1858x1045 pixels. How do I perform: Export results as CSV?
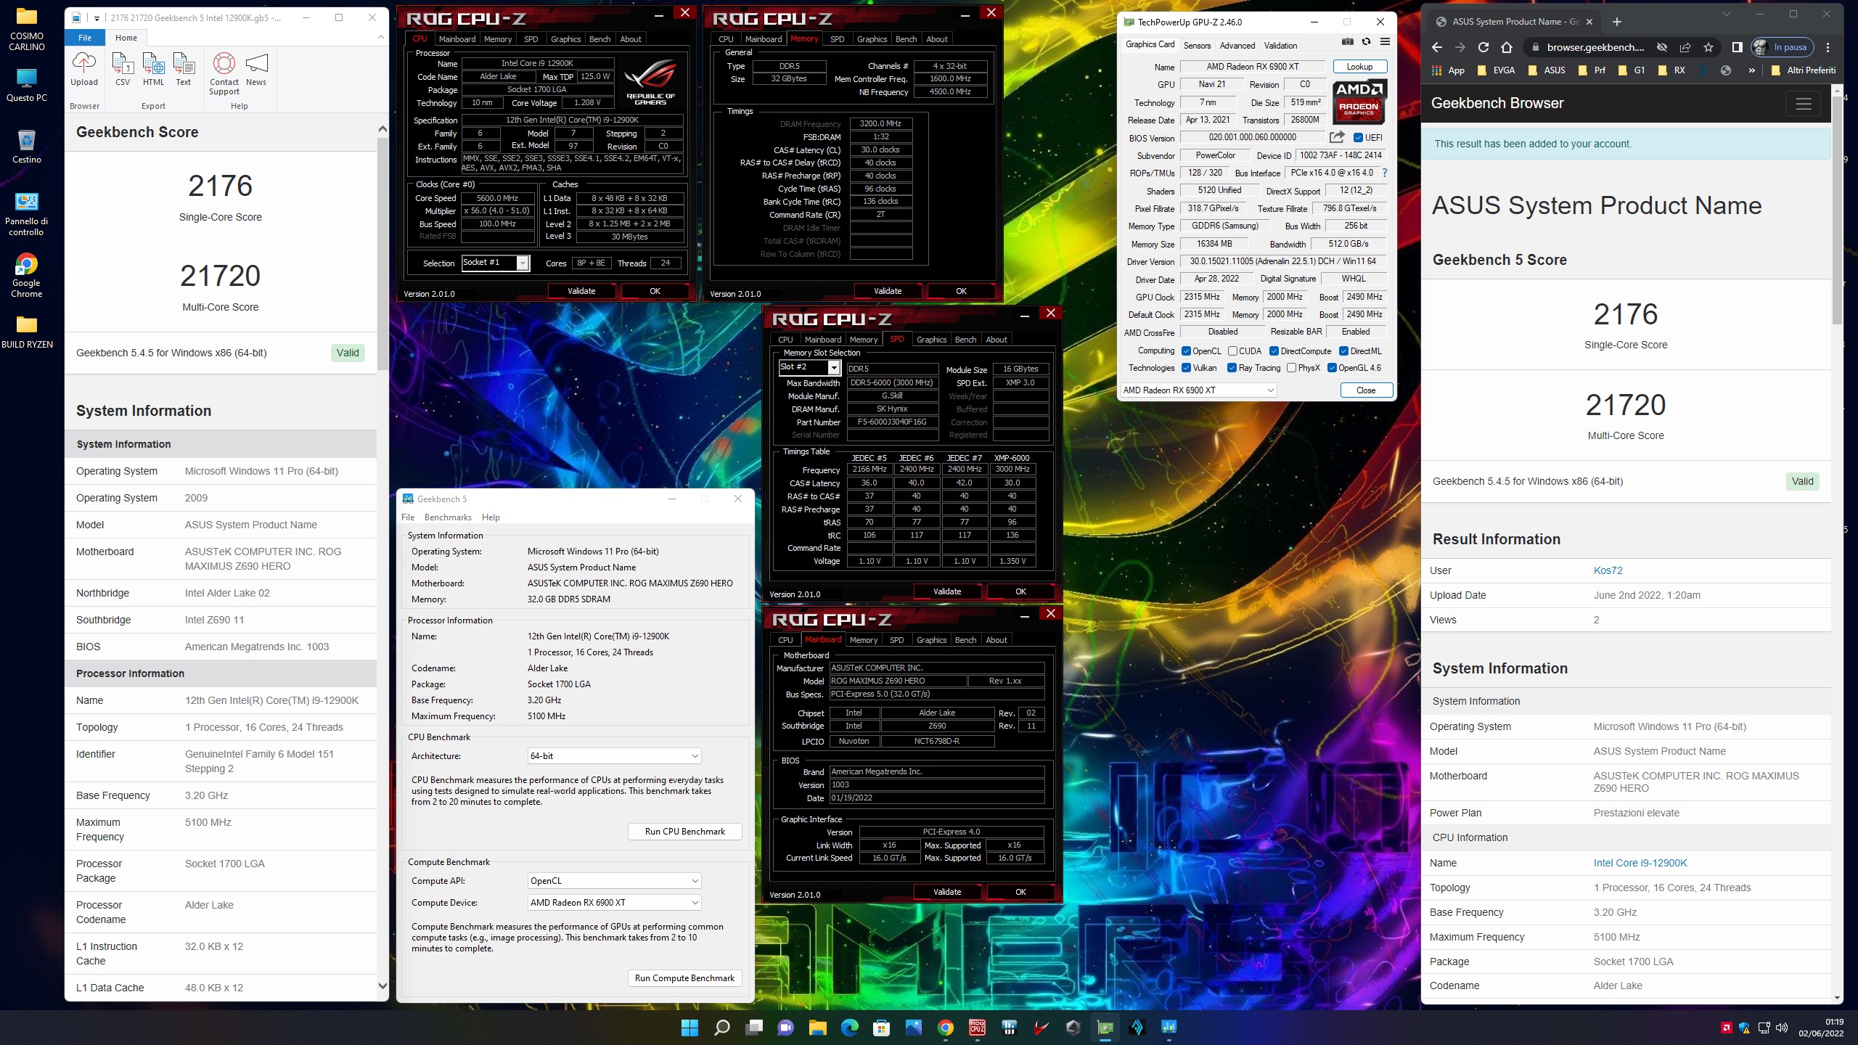pyautogui.click(x=123, y=70)
